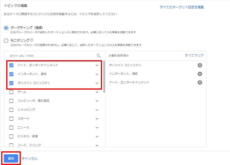The image size is (230, 165).
Task: Click the 保存 button
Action: point(11,158)
